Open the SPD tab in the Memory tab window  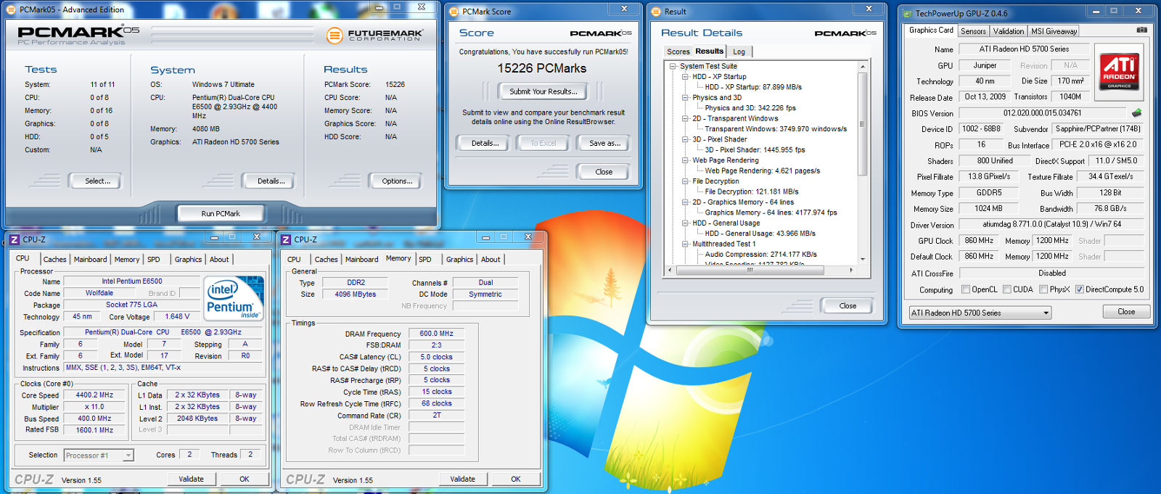pyautogui.click(x=425, y=259)
